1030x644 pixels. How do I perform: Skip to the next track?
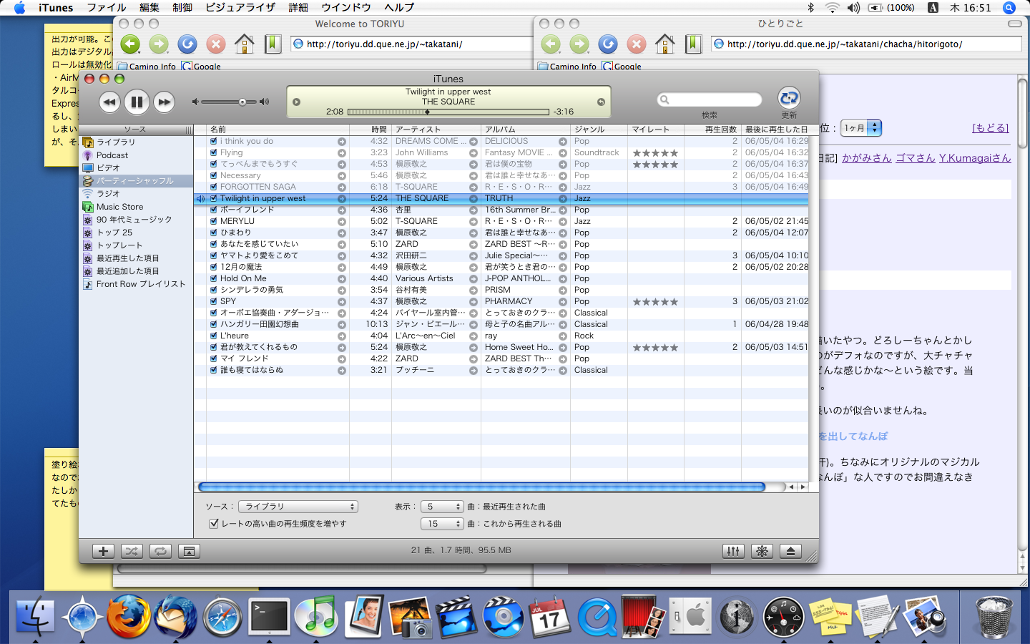[165, 102]
